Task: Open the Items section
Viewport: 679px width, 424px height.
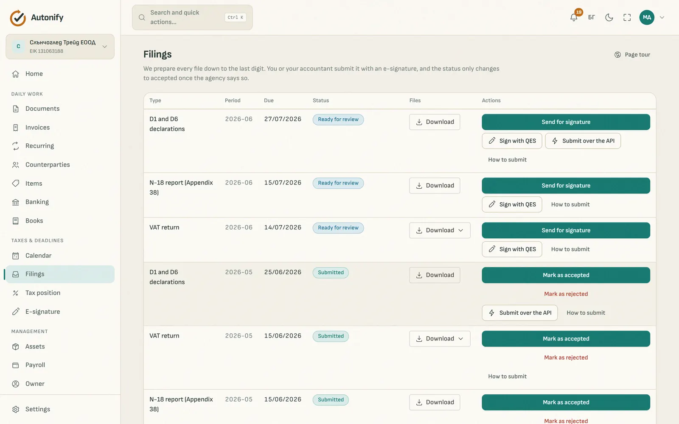Action: pos(60,183)
